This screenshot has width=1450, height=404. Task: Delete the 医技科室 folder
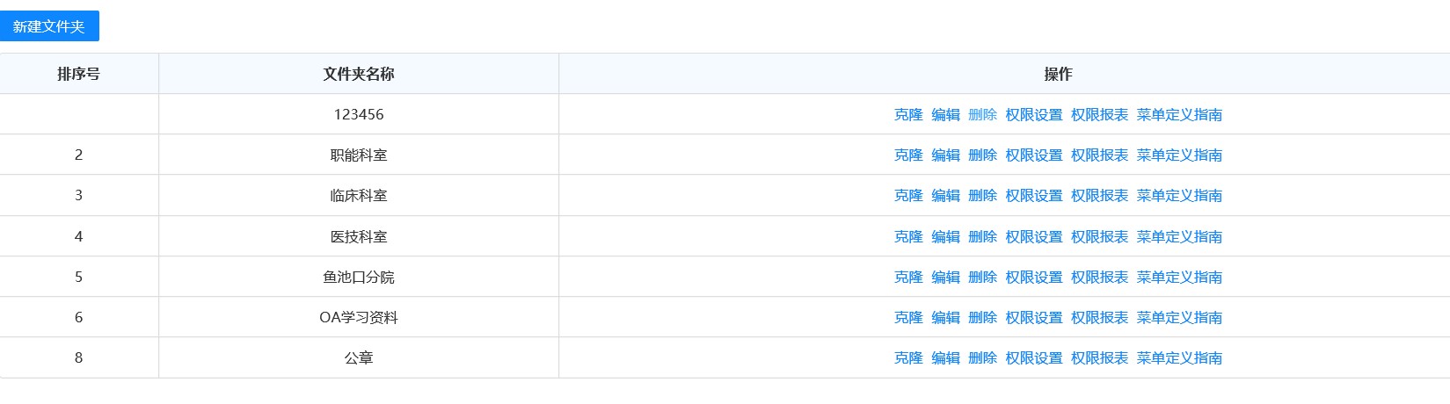pos(982,236)
